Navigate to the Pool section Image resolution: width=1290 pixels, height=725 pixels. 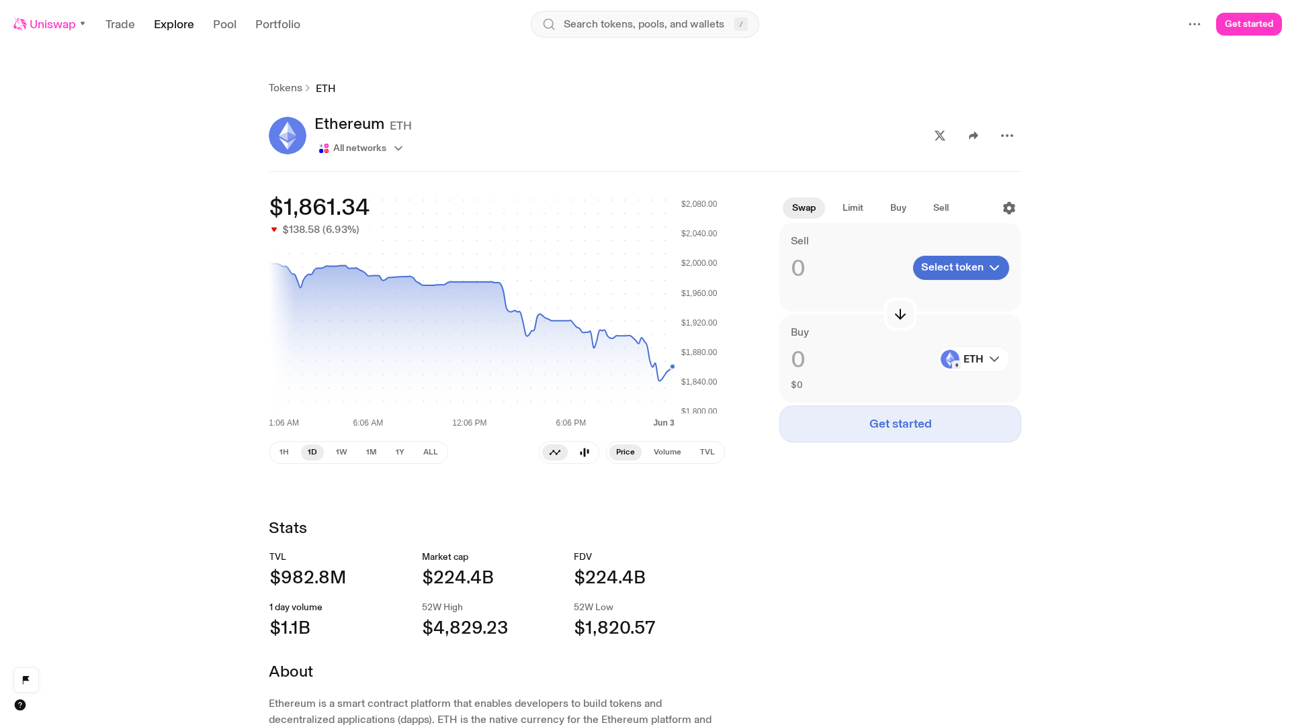[x=224, y=24]
